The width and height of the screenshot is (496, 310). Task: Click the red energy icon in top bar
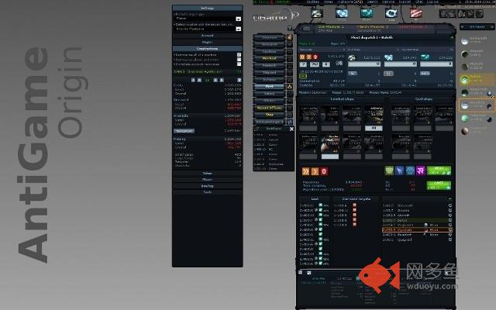click(415, 13)
